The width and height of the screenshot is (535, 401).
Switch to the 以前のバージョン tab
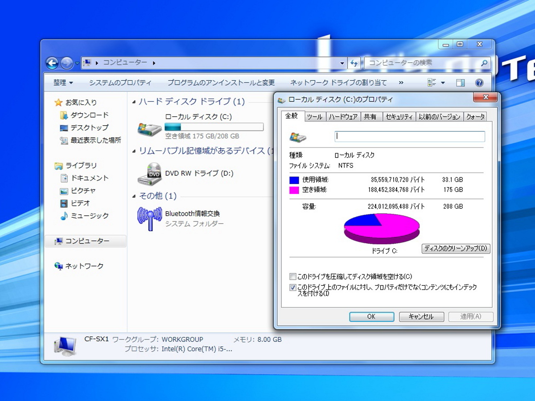439,117
